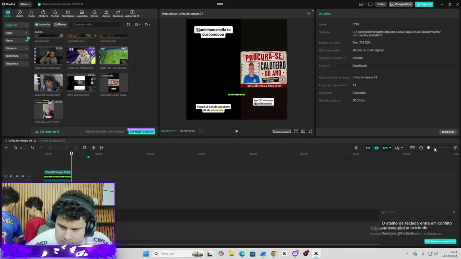Select the brkk usar dnv.mp4 thumbnail
The height and width of the screenshot is (259, 461).
click(81, 82)
